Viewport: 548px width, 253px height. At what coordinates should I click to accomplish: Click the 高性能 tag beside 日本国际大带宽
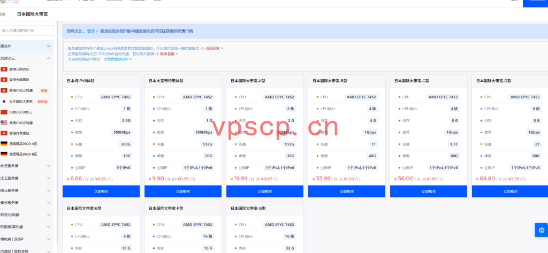[43, 102]
